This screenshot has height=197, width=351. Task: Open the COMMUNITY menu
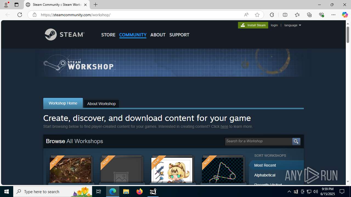(133, 35)
